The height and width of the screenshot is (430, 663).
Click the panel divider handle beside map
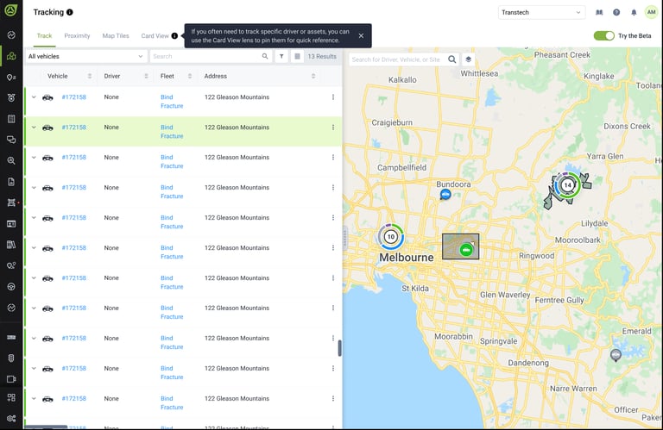tap(344, 239)
